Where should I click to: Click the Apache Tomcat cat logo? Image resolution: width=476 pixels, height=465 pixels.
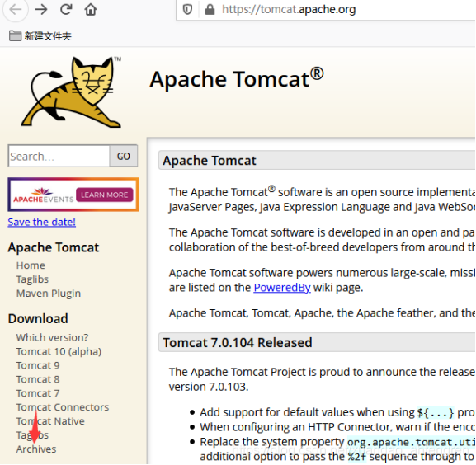pos(72,92)
